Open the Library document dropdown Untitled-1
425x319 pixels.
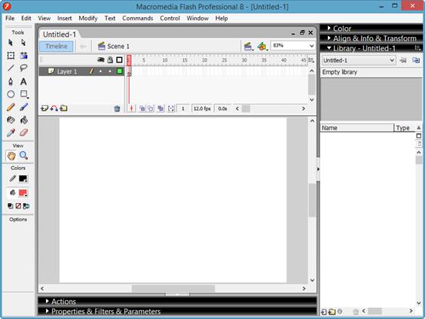(359, 60)
